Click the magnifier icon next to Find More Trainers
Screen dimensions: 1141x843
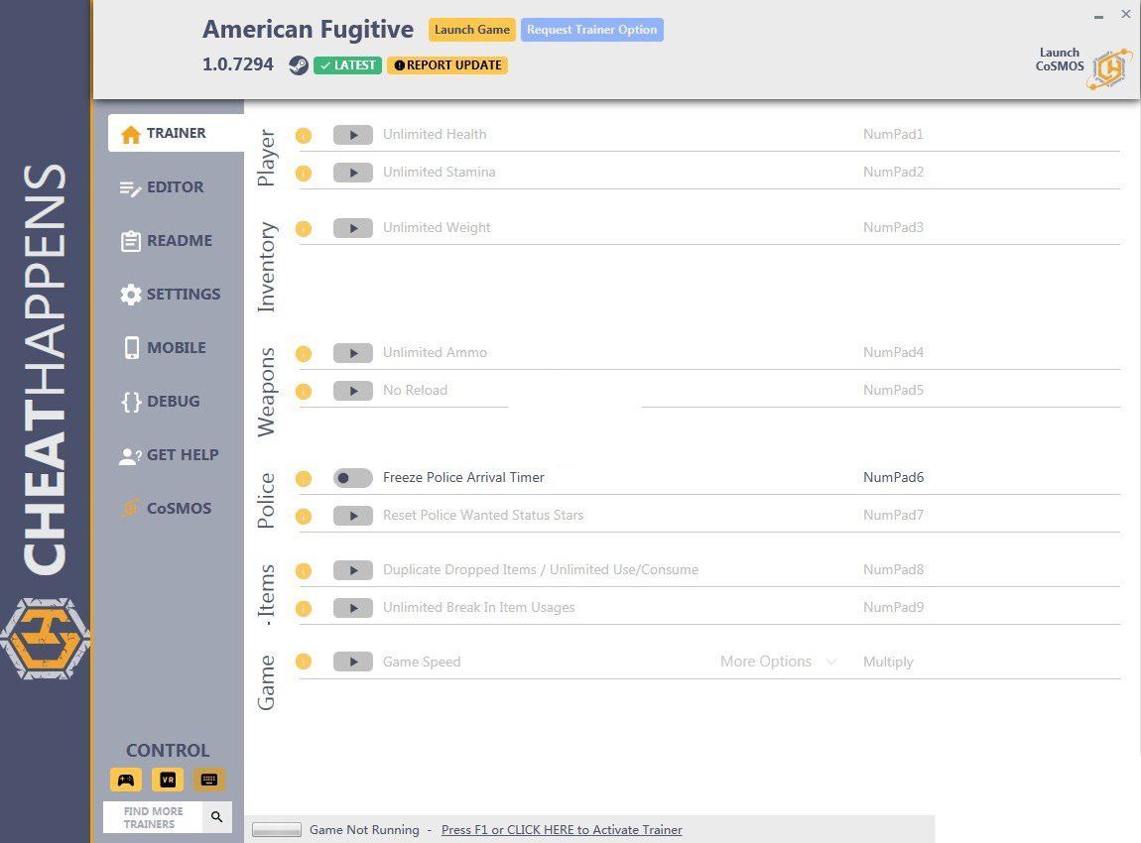coord(217,817)
